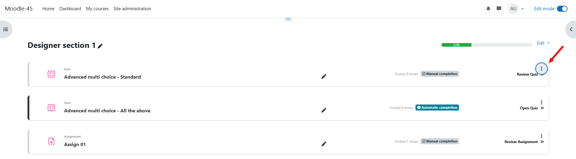
Task: Open the messaging drawer speech bubble icon
Action: (x=499, y=9)
